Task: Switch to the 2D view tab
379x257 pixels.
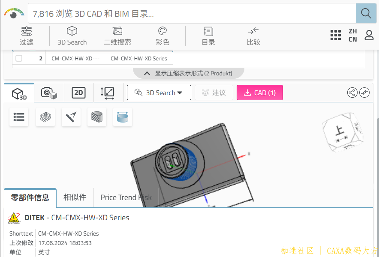Action: click(x=78, y=93)
